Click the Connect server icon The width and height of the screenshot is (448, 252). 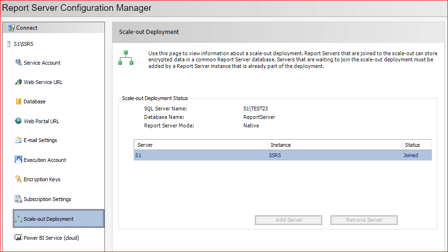[x=11, y=28]
